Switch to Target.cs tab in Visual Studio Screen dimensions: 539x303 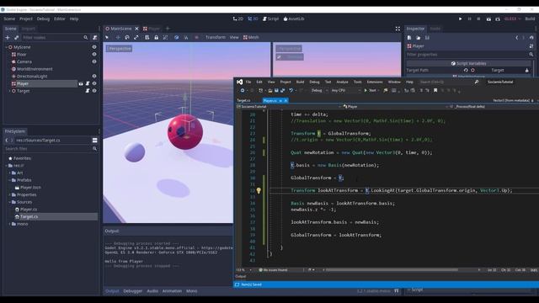(243, 101)
